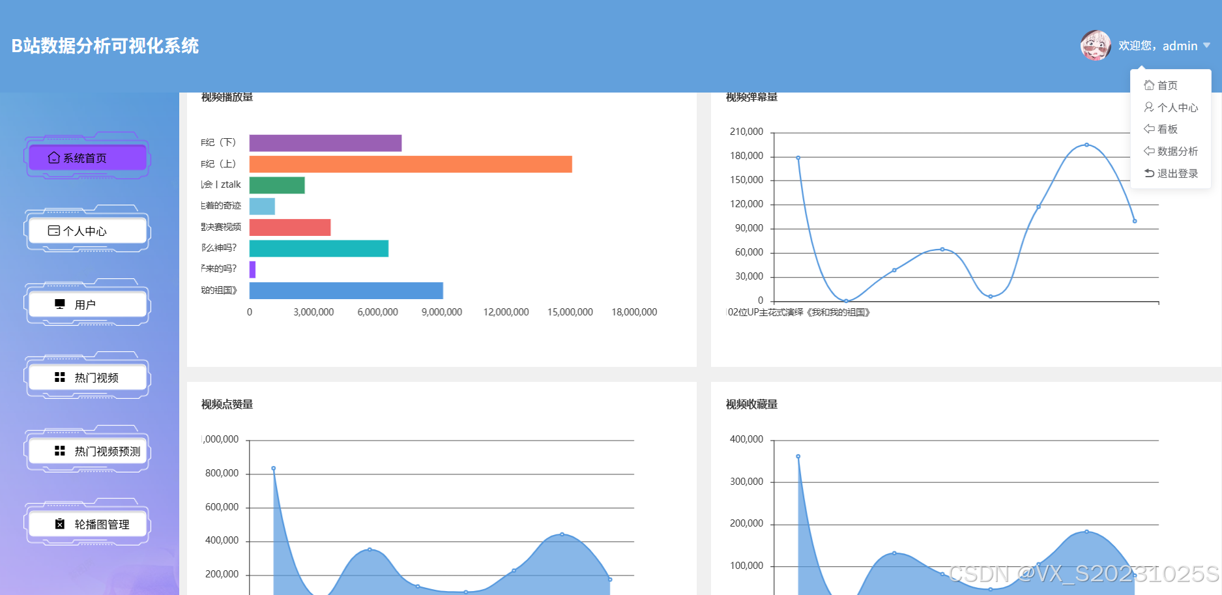The height and width of the screenshot is (595, 1222).
Task: Click the house icon next to 首页
Action: coord(1149,85)
